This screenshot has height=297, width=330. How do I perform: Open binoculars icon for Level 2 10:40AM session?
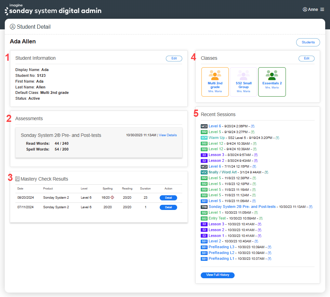[256, 241]
